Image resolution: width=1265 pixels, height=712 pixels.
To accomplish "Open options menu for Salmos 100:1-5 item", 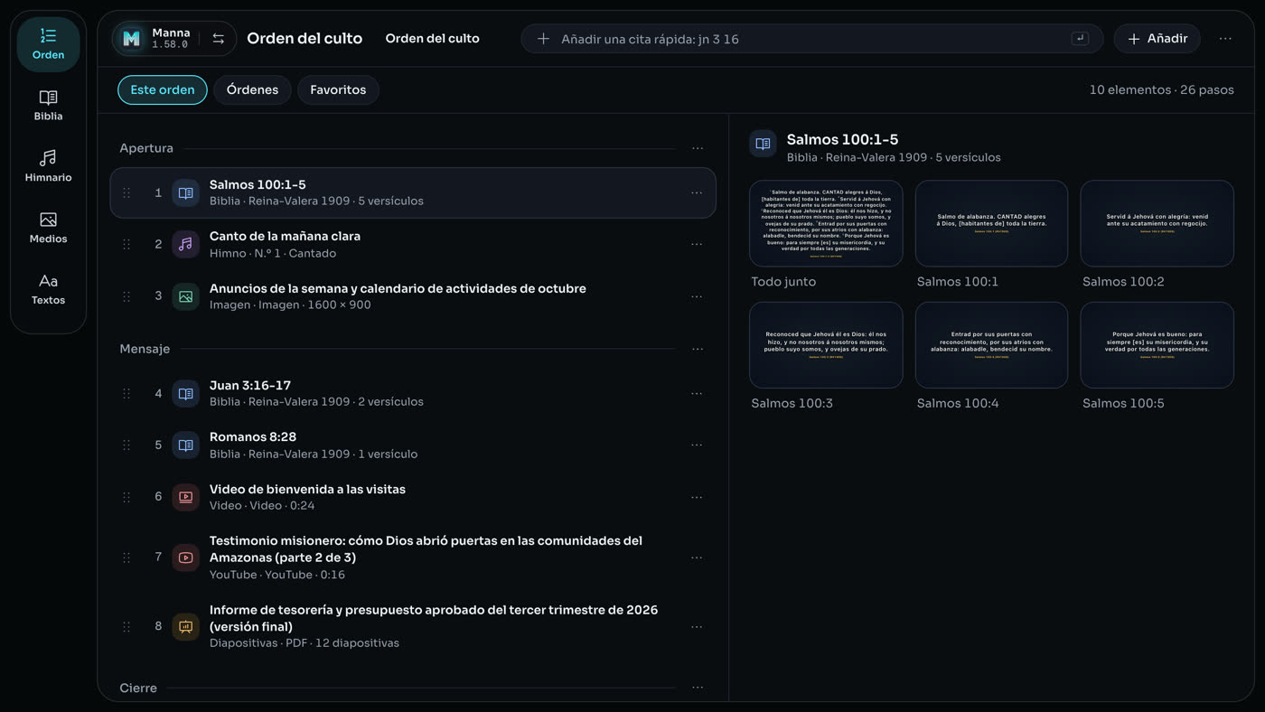I will click(x=697, y=192).
